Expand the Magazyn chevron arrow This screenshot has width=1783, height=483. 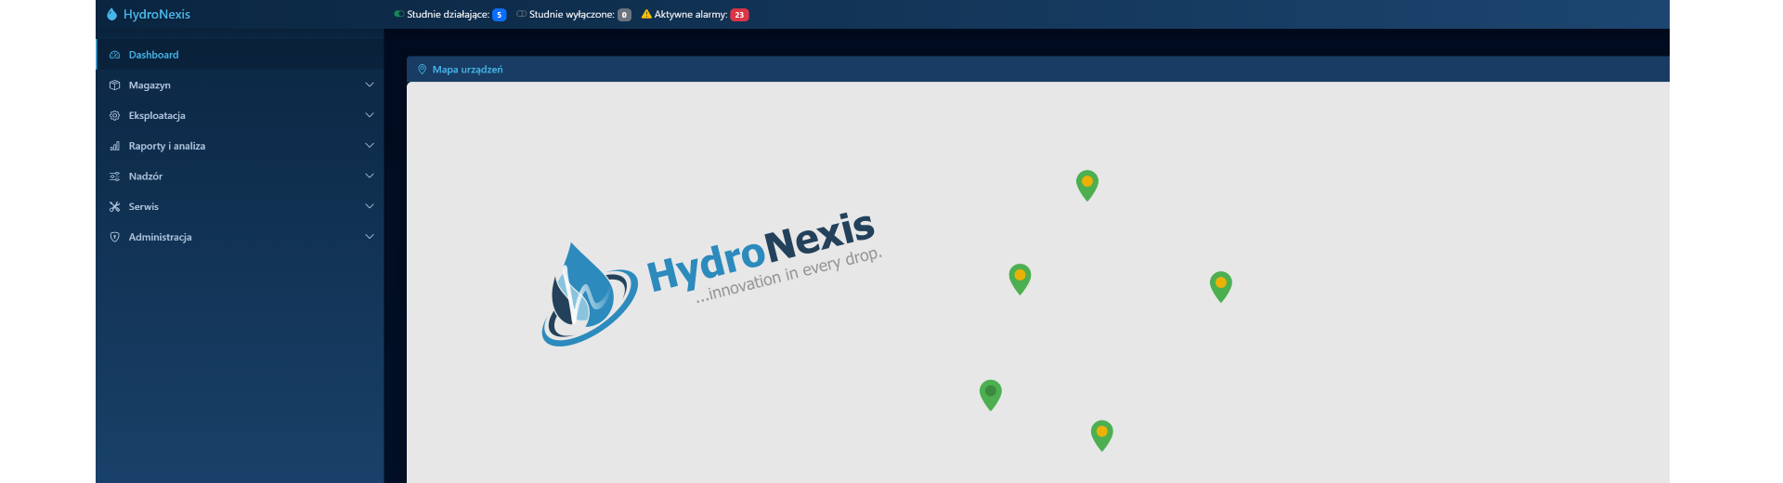point(370,85)
